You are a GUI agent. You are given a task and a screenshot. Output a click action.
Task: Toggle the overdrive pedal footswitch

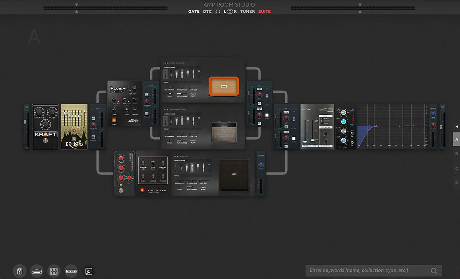point(121,191)
